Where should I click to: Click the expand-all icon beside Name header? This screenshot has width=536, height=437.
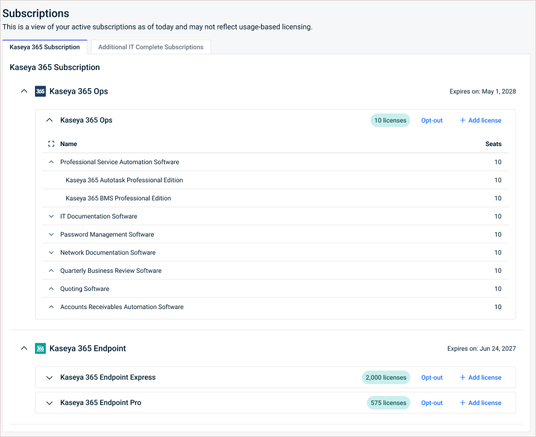pos(51,144)
